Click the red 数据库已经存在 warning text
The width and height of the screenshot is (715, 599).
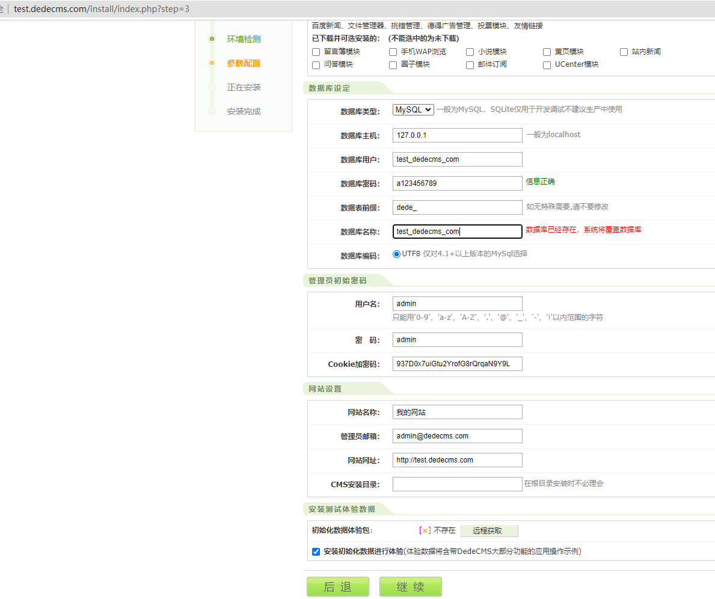point(583,230)
